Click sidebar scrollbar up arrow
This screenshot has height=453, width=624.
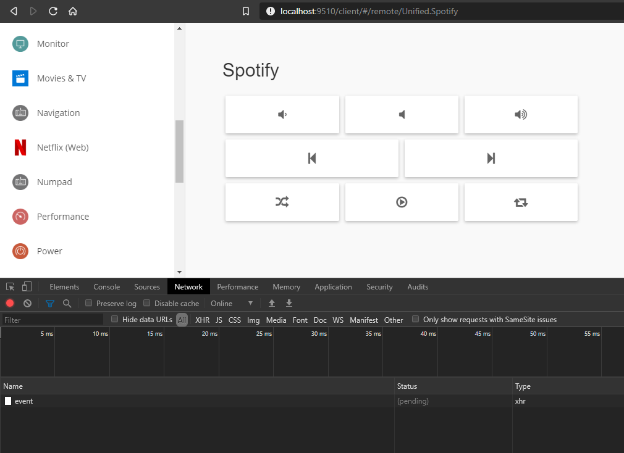click(180, 28)
